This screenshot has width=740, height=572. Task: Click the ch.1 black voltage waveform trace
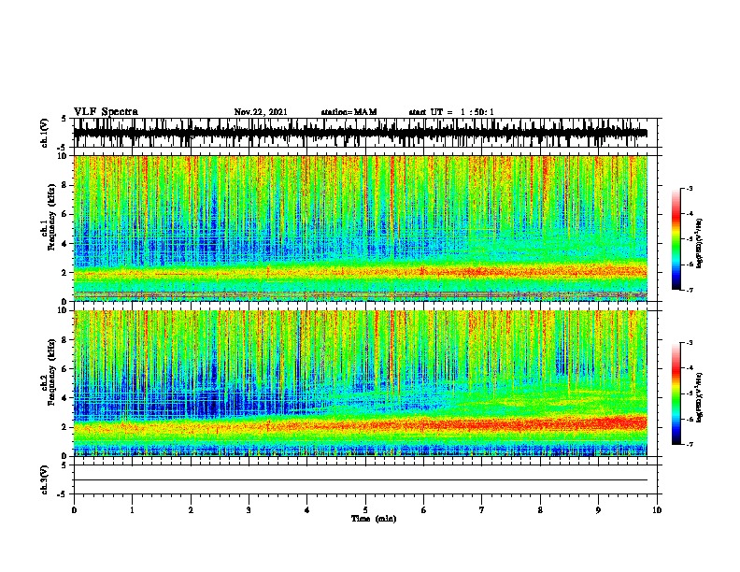point(360,133)
